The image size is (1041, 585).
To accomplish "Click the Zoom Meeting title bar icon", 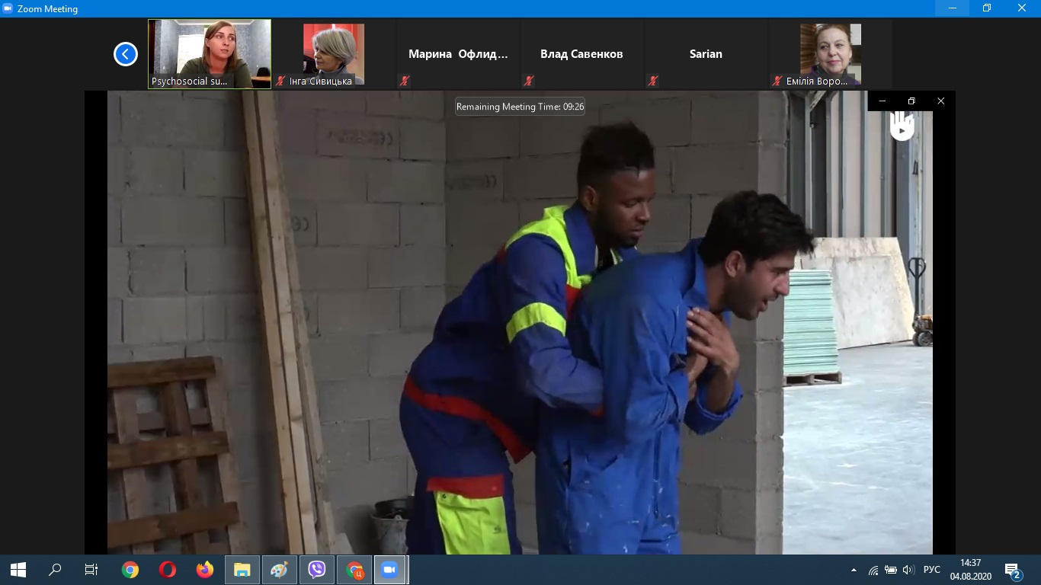I will pyautogui.click(x=8, y=9).
